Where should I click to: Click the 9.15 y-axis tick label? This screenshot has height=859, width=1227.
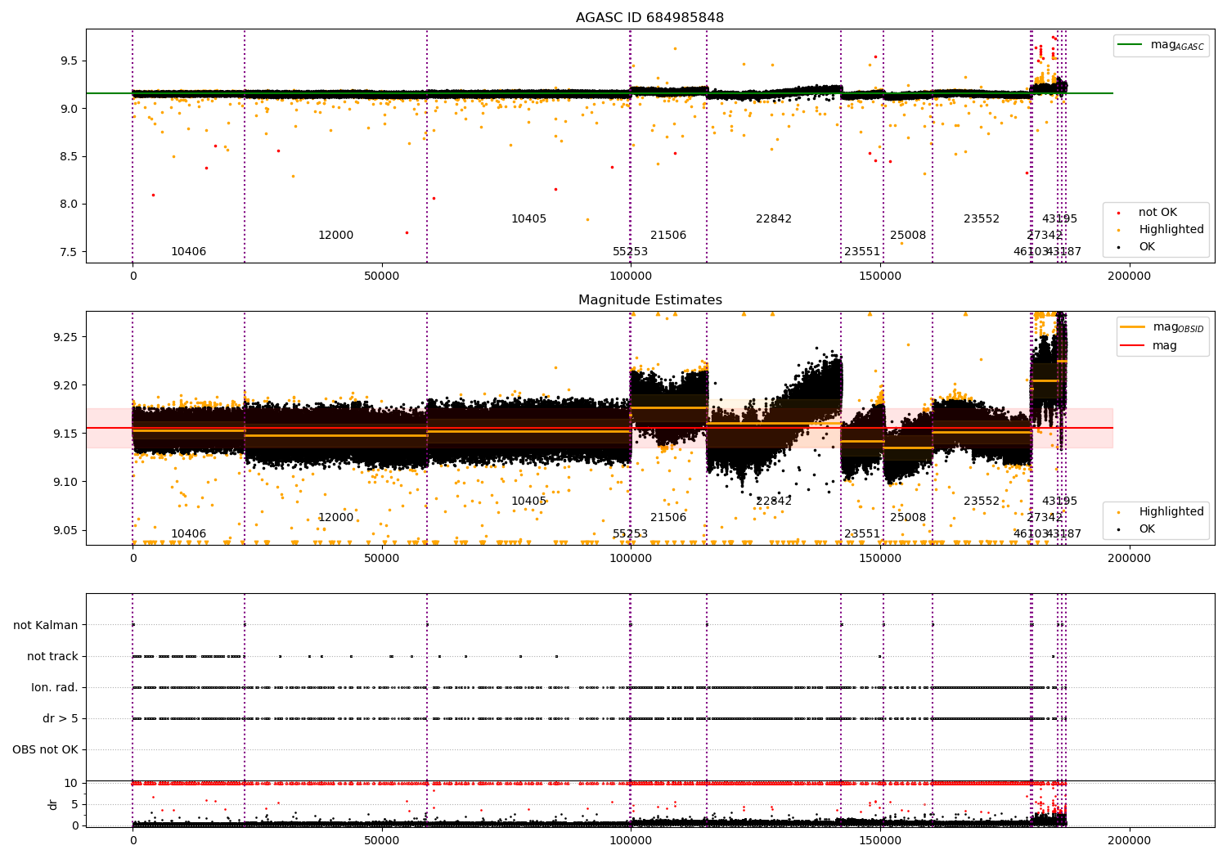65,434
